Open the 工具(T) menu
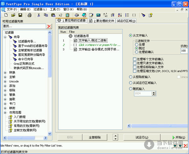The height and width of the screenshot is (154, 189). [55, 9]
